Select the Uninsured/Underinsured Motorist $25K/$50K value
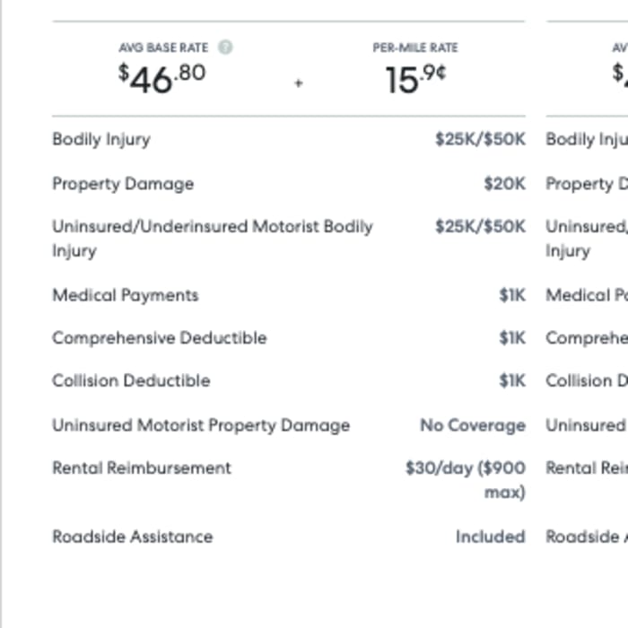 [x=480, y=227]
